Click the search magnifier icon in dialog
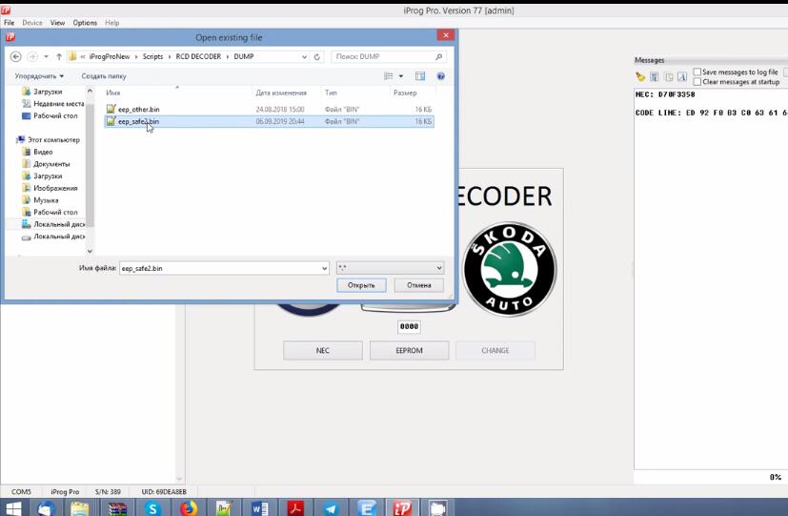788x516 pixels. tap(438, 57)
